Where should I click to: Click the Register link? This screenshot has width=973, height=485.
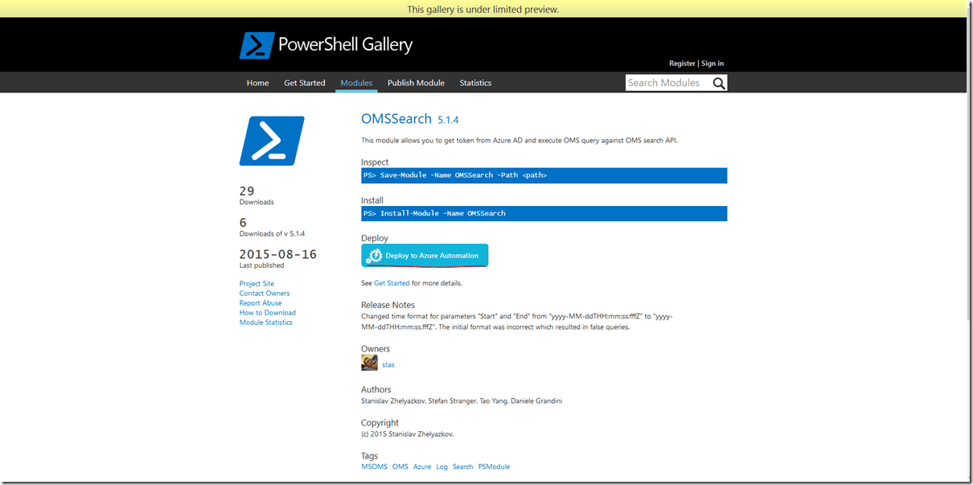[682, 64]
